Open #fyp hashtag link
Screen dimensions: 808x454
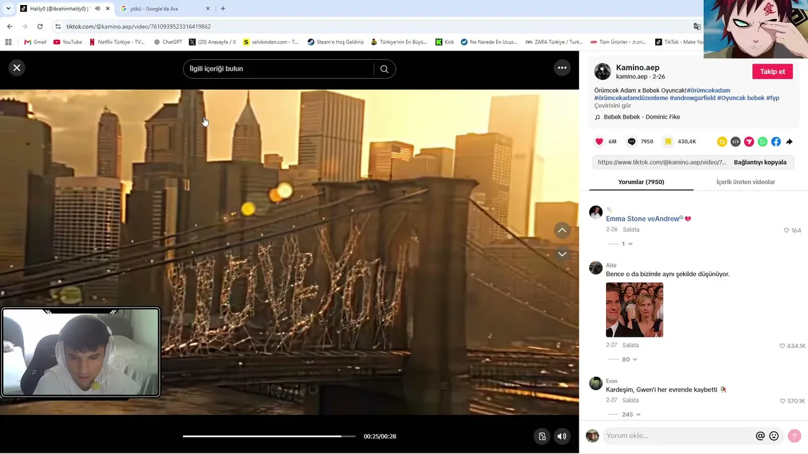click(773, 98)
